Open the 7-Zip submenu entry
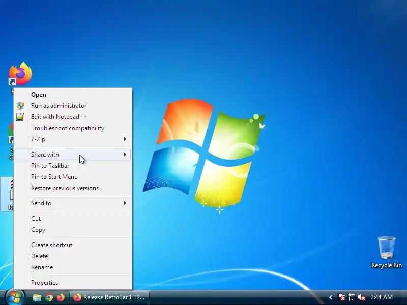 73,139
